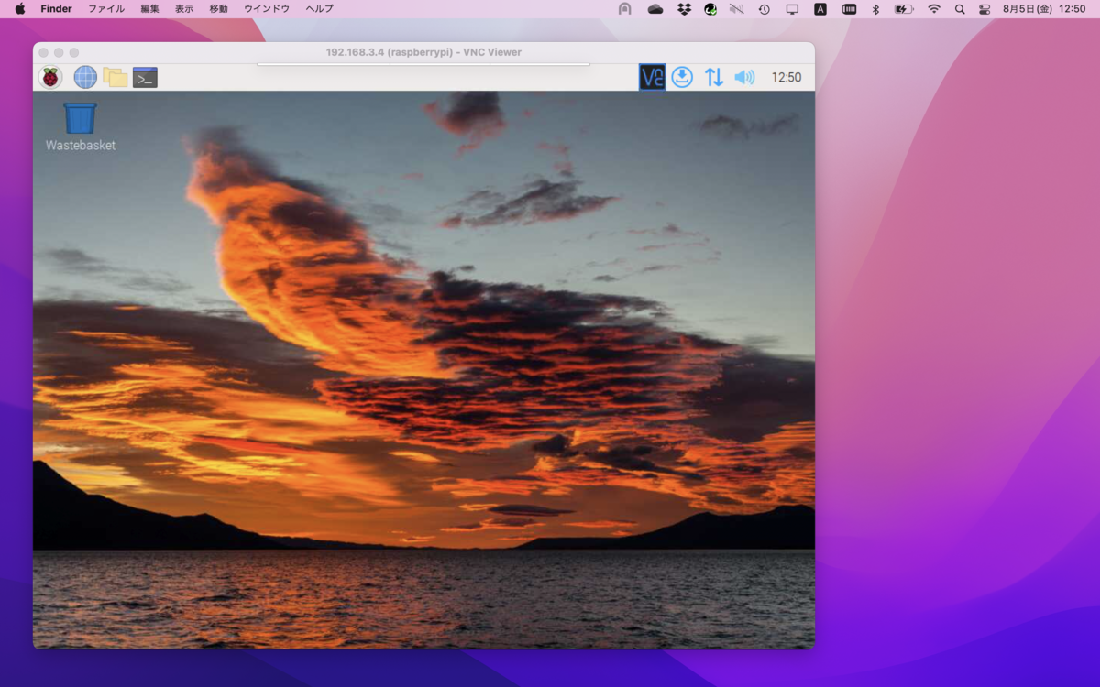Open the Bluetooth menu bar icon
Viewport: 1100px width, 687px height.
pos(875,9)
